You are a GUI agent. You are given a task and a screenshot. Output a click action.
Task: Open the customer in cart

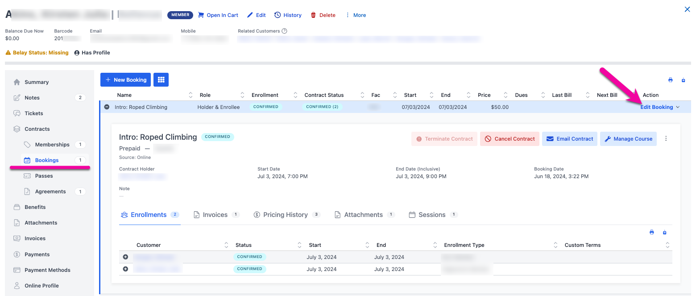(x=218, y=15)
